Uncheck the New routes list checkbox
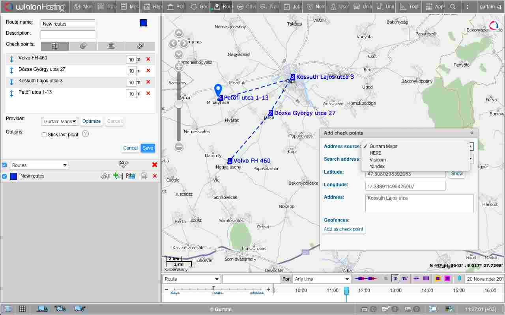This screenshot has width=505, height=315. (4, 176)
